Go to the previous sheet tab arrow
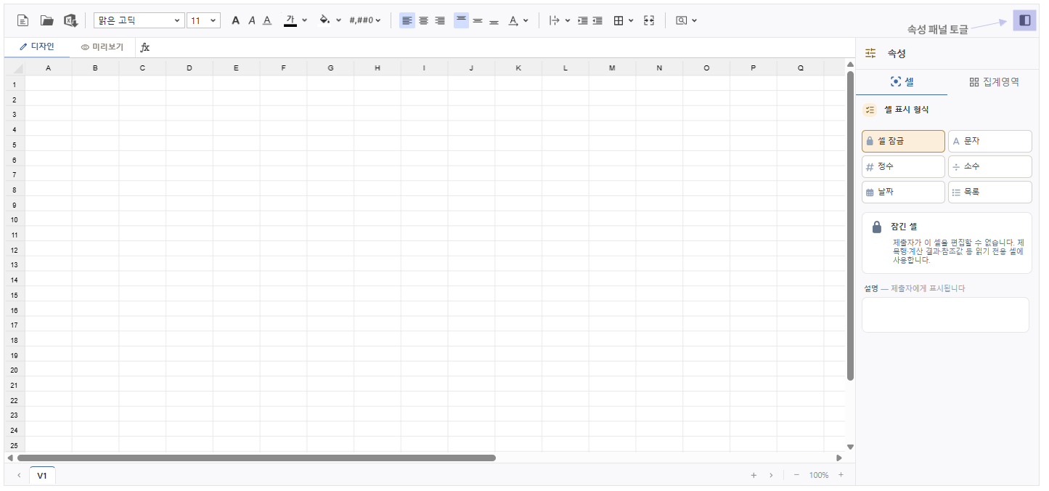 19,475
